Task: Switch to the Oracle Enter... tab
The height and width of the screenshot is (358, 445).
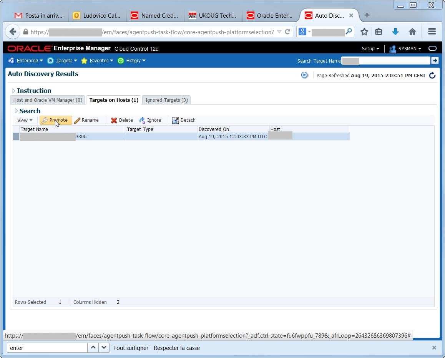Action: point(270,16)
